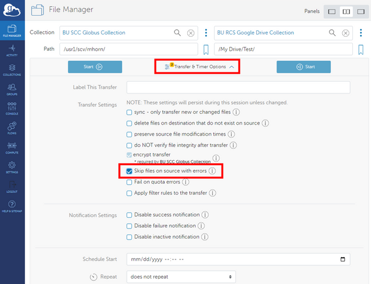Open Schedule Start calendar picker
This screenshot has height=284, width=371.
(x=342, y=259)
